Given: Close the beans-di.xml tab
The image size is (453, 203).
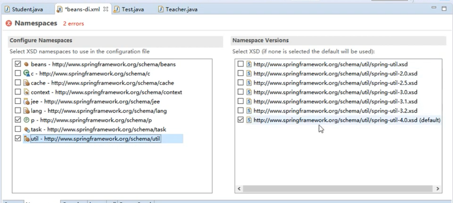Looking at the screenshot, I should pos(106,8).
